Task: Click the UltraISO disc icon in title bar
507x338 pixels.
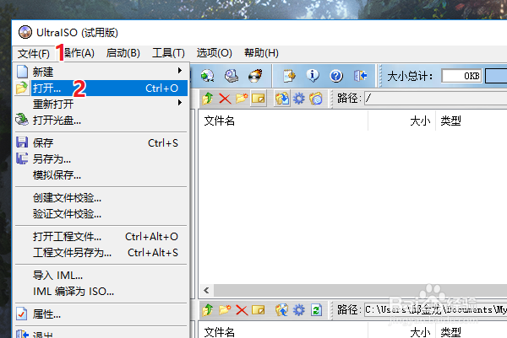Action: 25,32
